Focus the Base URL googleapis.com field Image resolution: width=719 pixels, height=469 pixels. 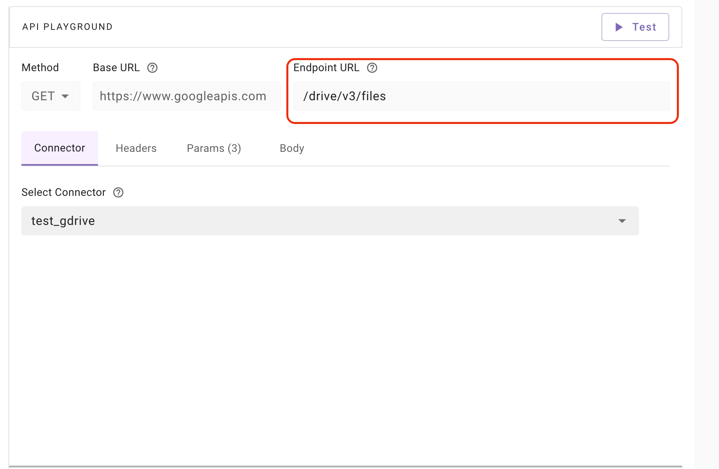[x=186, y=96]
